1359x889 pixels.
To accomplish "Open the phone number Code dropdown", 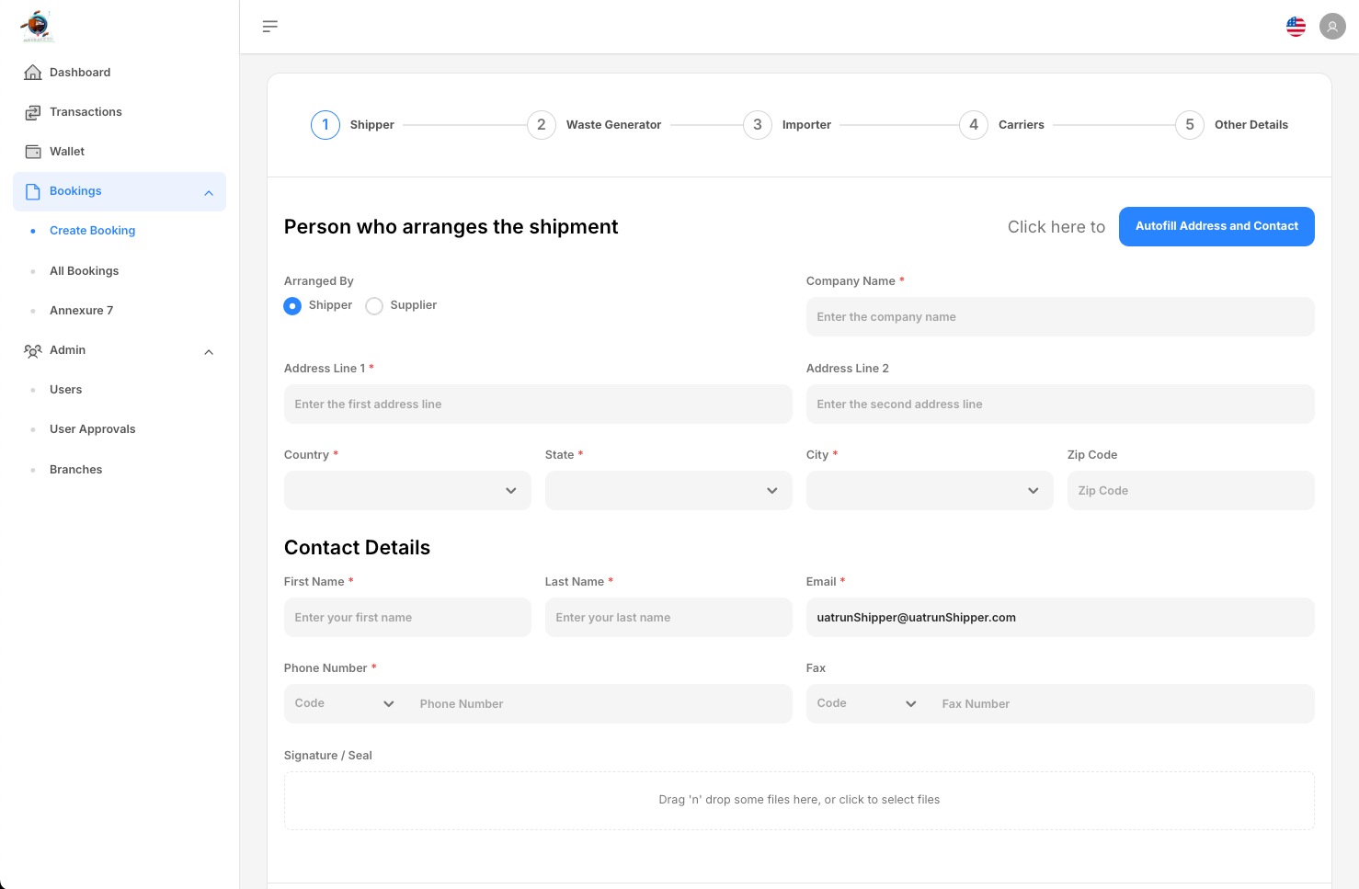I will coord(345,704).
